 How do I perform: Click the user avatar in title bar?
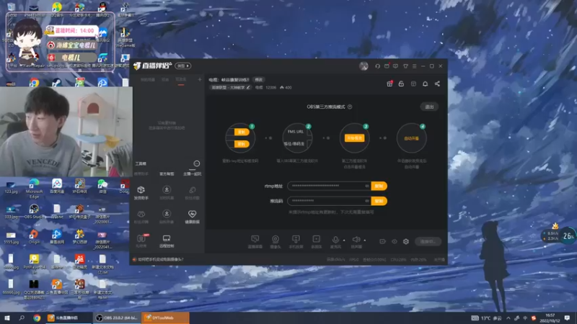pos(364,66)
